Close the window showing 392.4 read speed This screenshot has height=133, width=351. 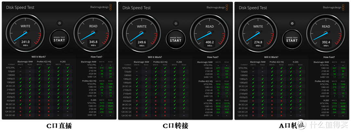(236, 3)
